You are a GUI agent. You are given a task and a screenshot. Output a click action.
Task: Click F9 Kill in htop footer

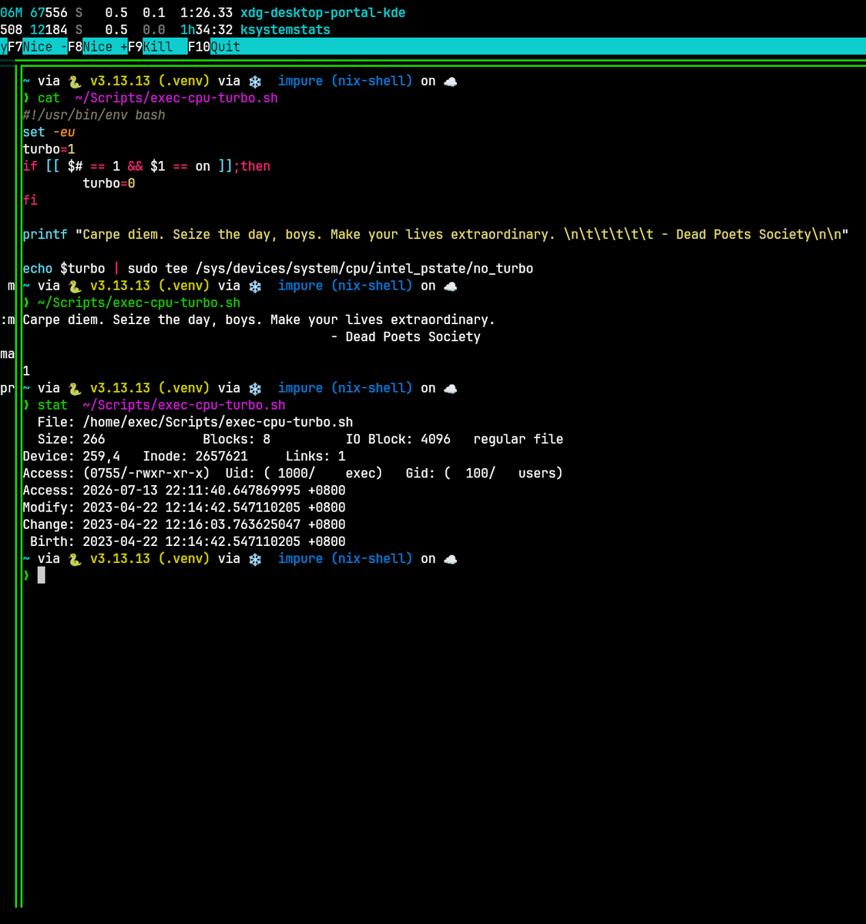pos(157,47)
